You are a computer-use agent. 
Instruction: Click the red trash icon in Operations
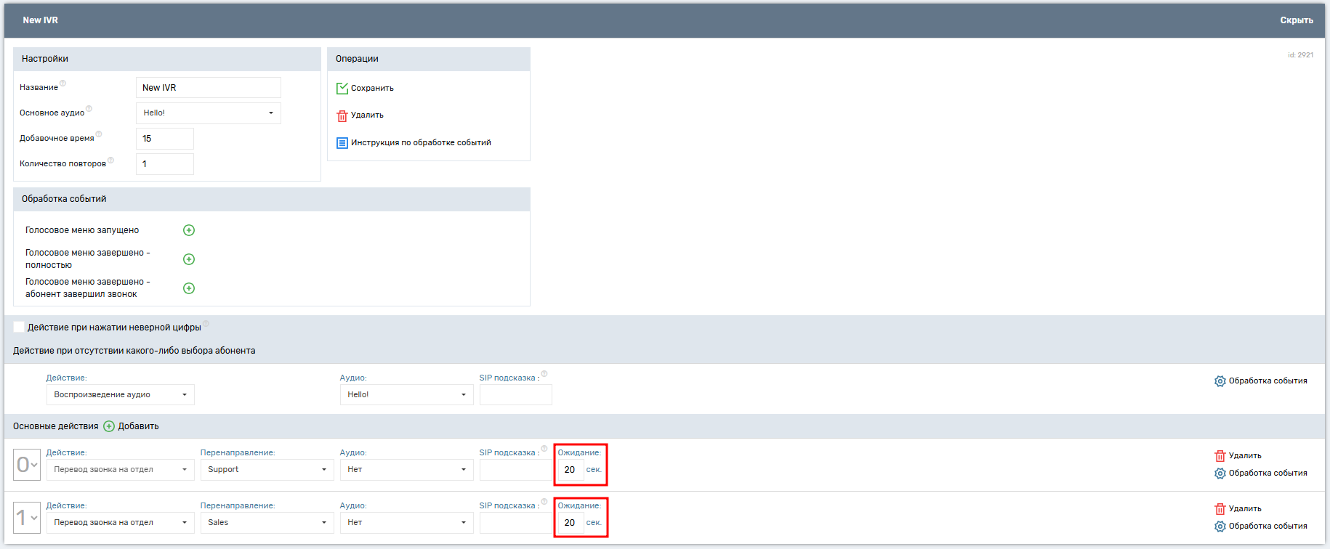(x=342, y=115)
